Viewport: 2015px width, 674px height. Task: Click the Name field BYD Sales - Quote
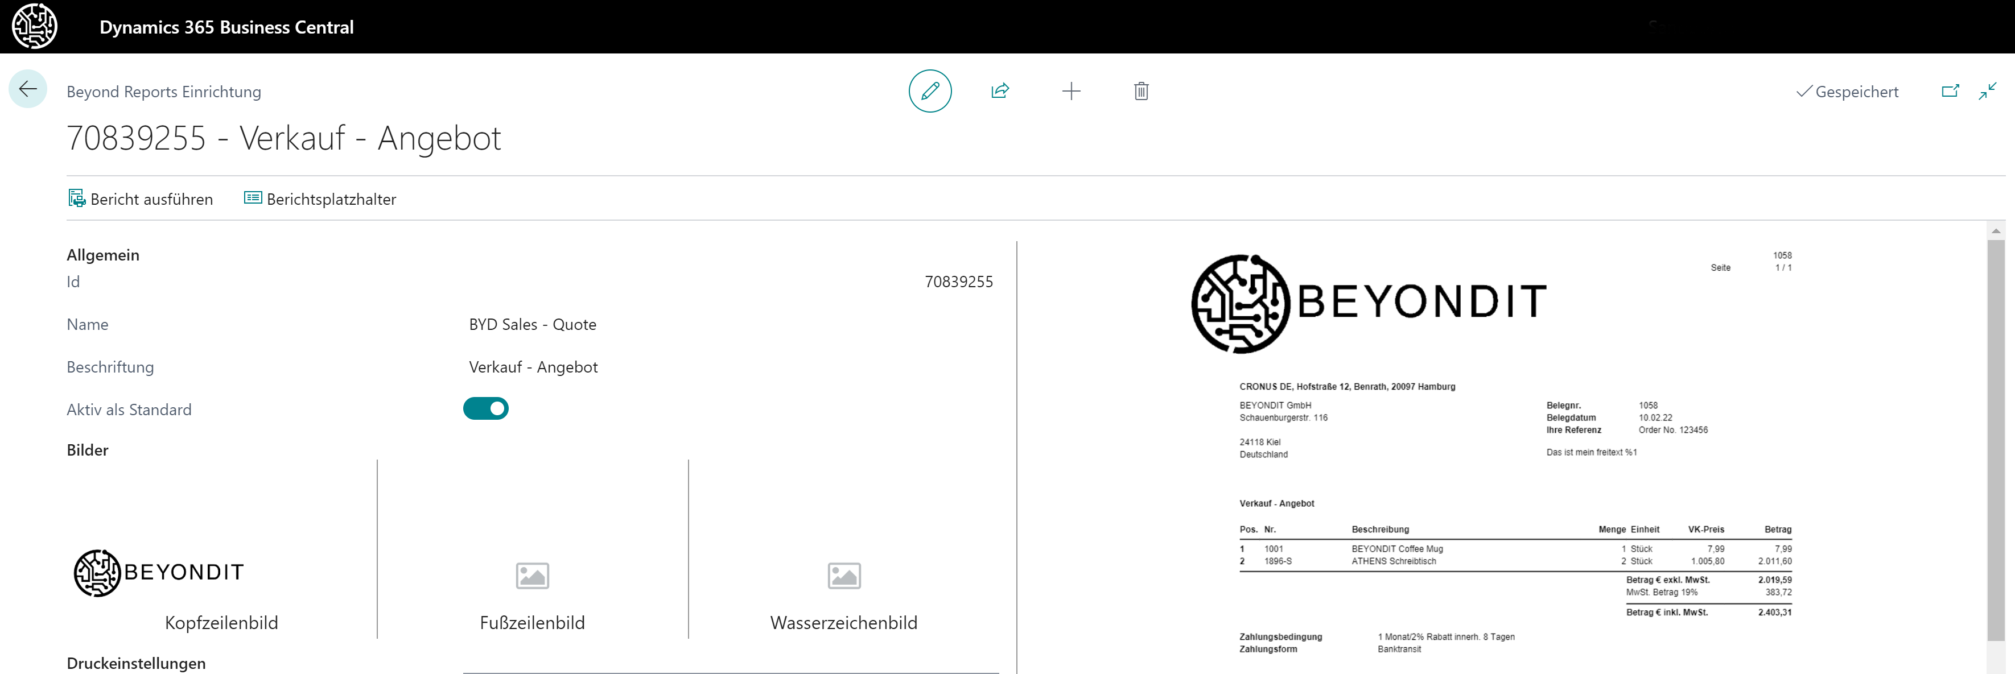tap(533, 325)
